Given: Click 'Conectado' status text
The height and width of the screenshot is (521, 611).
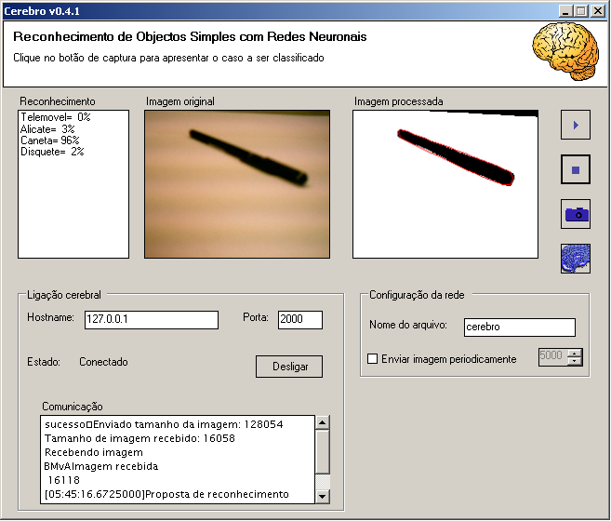Looking at the screenshot, I should (x=103, y=362).
